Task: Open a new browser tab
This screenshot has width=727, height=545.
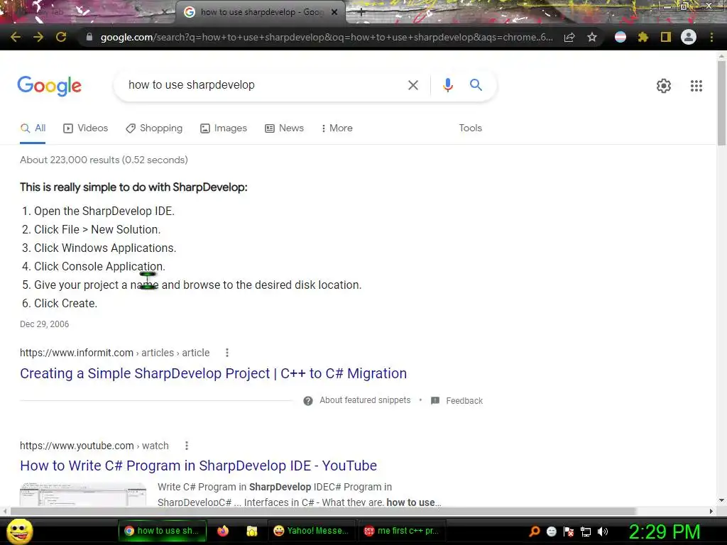Action: pos(361,13)
